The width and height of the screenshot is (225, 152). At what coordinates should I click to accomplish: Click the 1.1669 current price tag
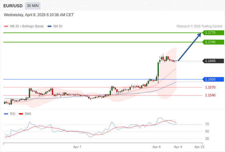(x=213, y=61)
